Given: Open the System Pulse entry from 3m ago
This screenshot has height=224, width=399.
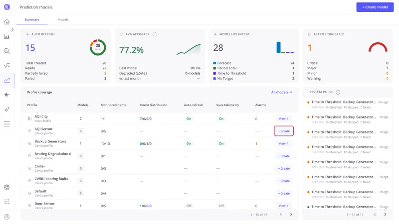Looking at the screenshot, I should pos(348,105).
